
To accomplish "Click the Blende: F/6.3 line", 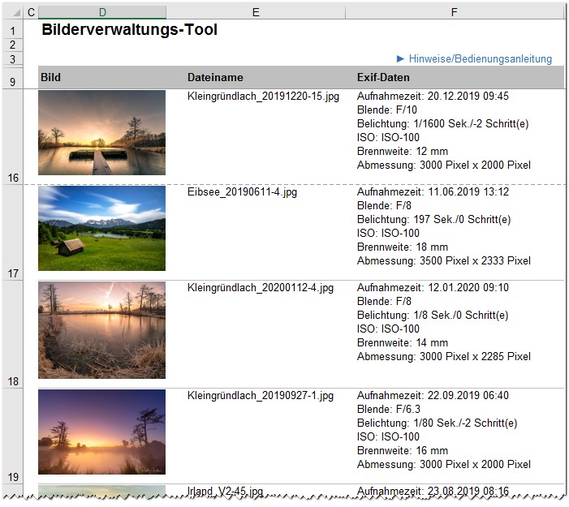I will point(388,409).
